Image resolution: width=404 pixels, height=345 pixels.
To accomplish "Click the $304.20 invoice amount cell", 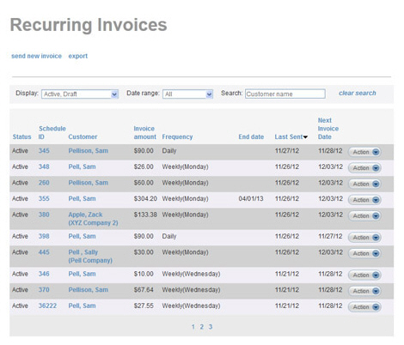I will (145, 199).
